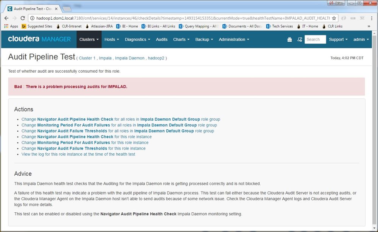Open the BI Links - All Links bookmark
This screenshot has width=378, height=232.
coord(159,26)
